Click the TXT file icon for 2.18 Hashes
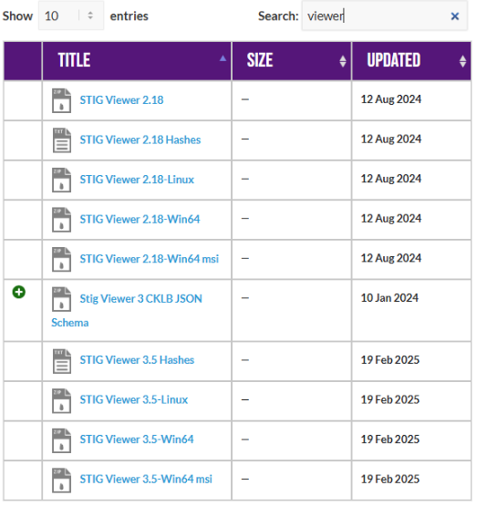The image size is (477, 506). [61, 140]
